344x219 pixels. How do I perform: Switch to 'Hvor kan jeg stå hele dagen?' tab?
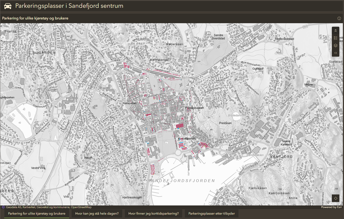[x=97, y=214]
